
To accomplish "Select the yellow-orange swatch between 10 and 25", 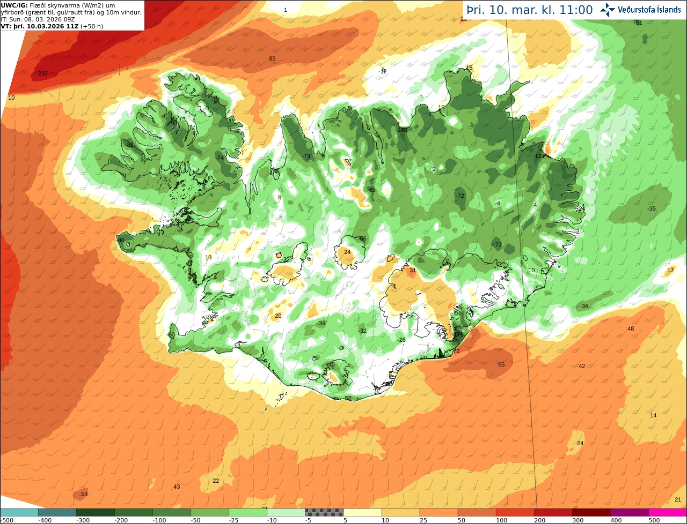I will pos(400,512).
